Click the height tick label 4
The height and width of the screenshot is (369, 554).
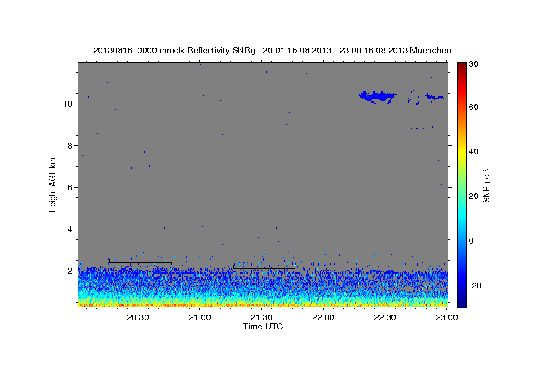[69, 229]
